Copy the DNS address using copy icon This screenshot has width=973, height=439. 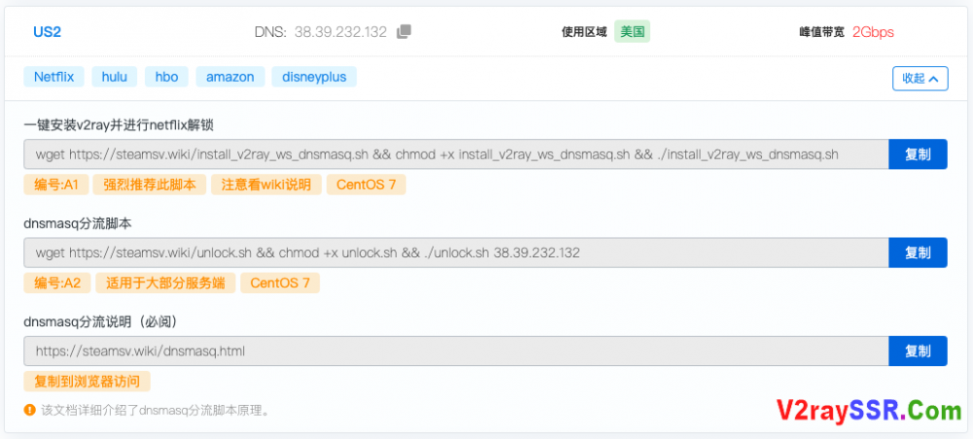pos(404,32)
